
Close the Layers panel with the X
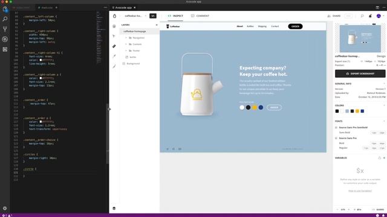[157, 25]
